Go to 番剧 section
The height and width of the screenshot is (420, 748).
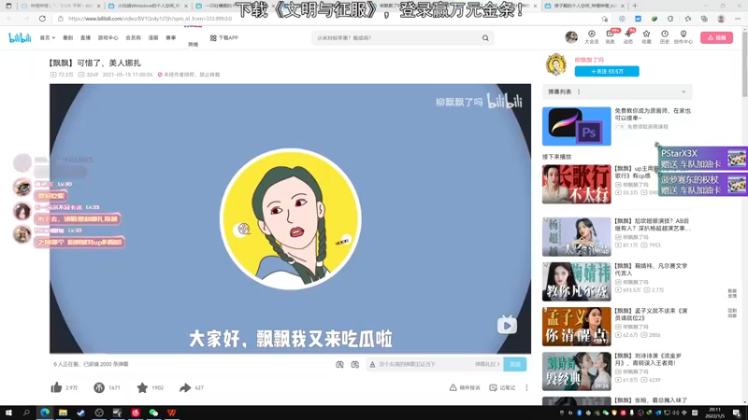tap(67, 37)
